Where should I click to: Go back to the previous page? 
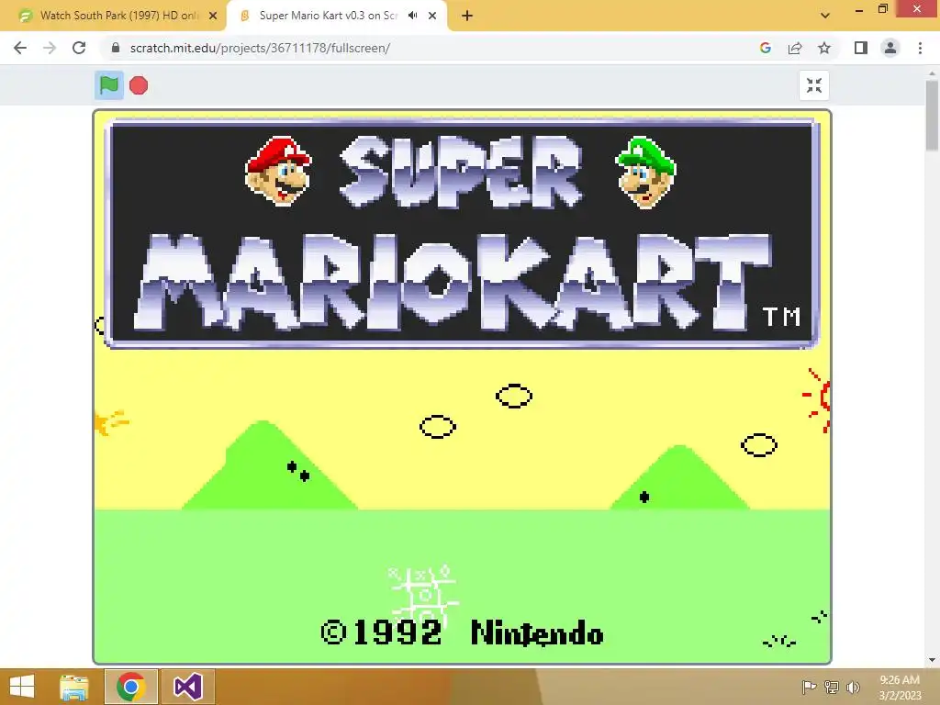(20, 48)
